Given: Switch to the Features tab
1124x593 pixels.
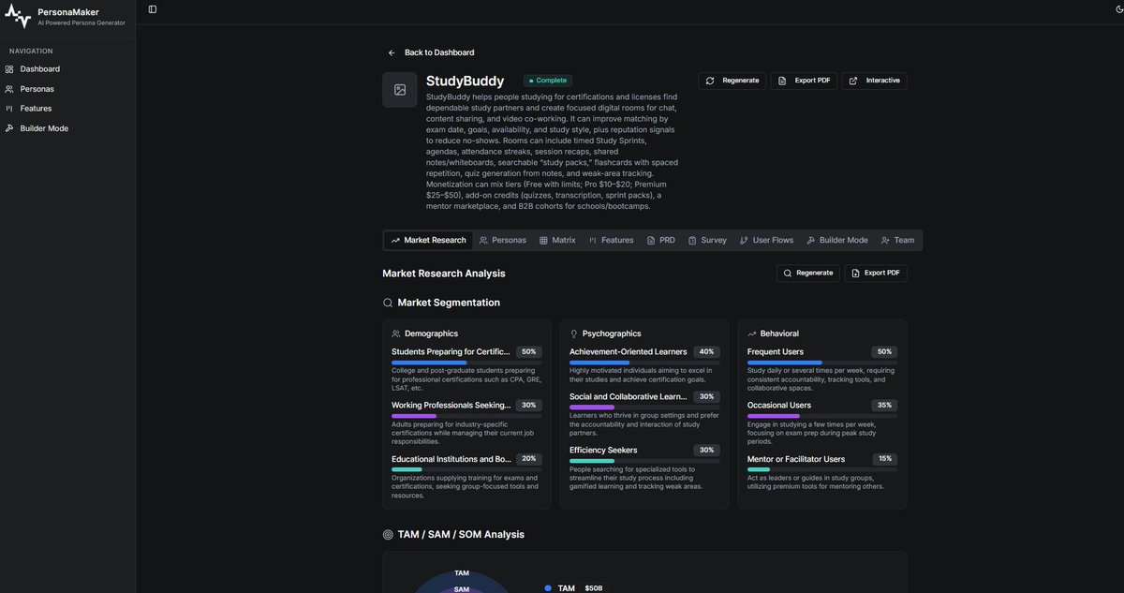Looking at the screenshot, I should (611, 241).
